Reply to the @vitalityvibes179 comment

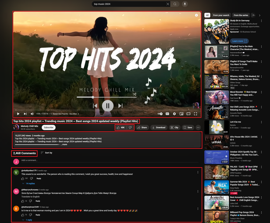pyautogui.click(x=39, y=179)
